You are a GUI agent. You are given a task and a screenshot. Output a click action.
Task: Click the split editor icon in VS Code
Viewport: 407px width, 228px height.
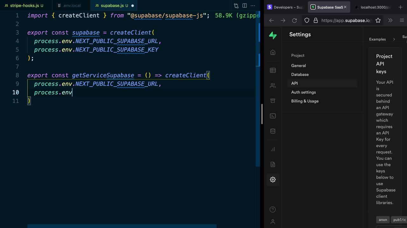pyautogui.click(x=245, y=6)
